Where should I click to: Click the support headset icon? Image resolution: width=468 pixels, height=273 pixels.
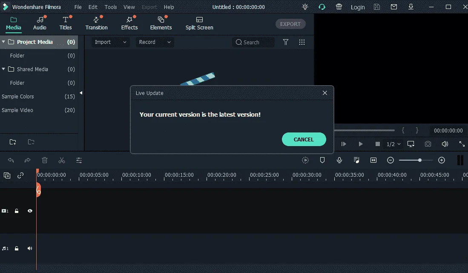coord(322,7)
